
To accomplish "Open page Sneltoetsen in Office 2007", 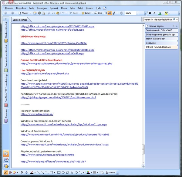I will click(161, 30).
